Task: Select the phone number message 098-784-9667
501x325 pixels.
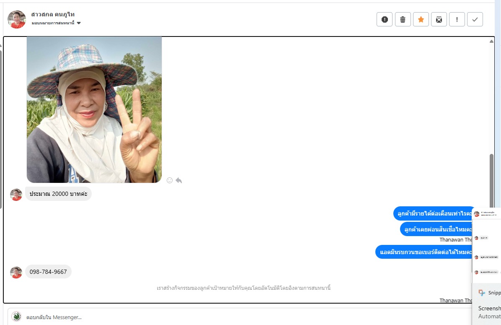Action: 48,272
